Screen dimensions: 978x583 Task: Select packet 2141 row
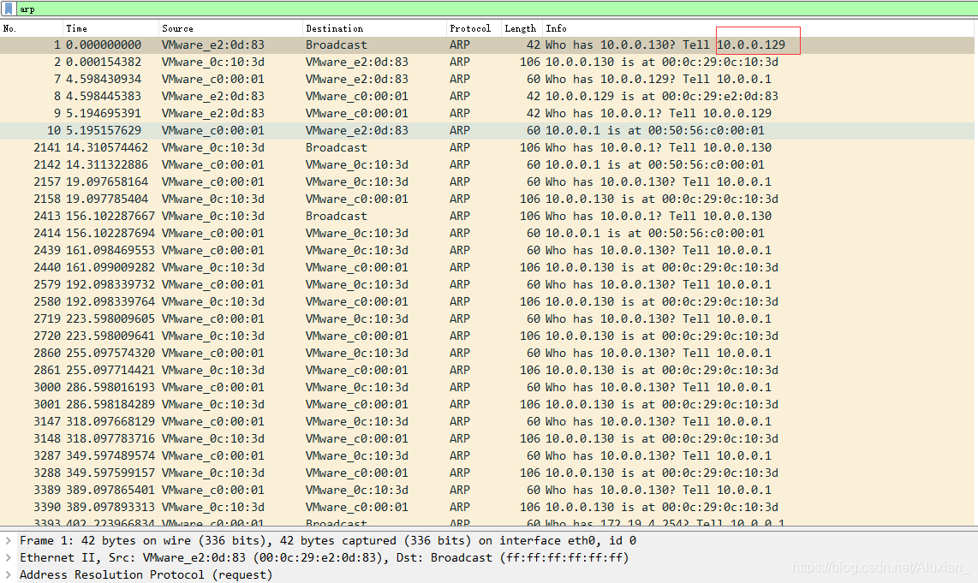pos(487,148)
